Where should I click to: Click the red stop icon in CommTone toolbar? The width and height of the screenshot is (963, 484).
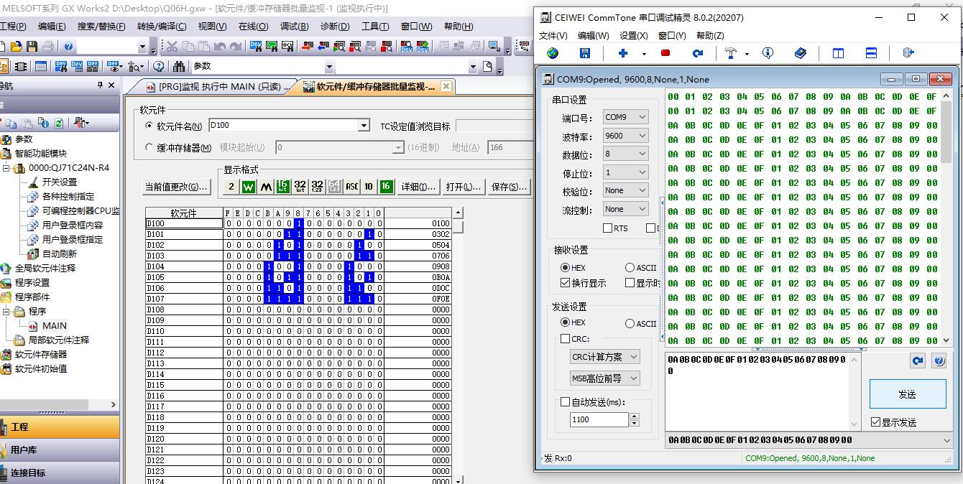pos(665,53)
